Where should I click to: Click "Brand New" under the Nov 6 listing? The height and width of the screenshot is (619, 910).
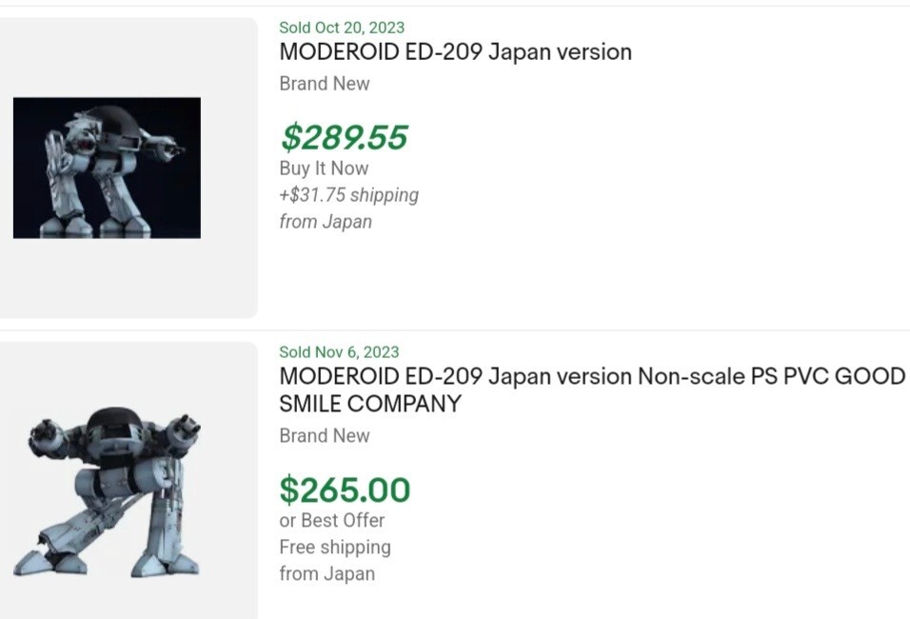(x=324, y=436)
